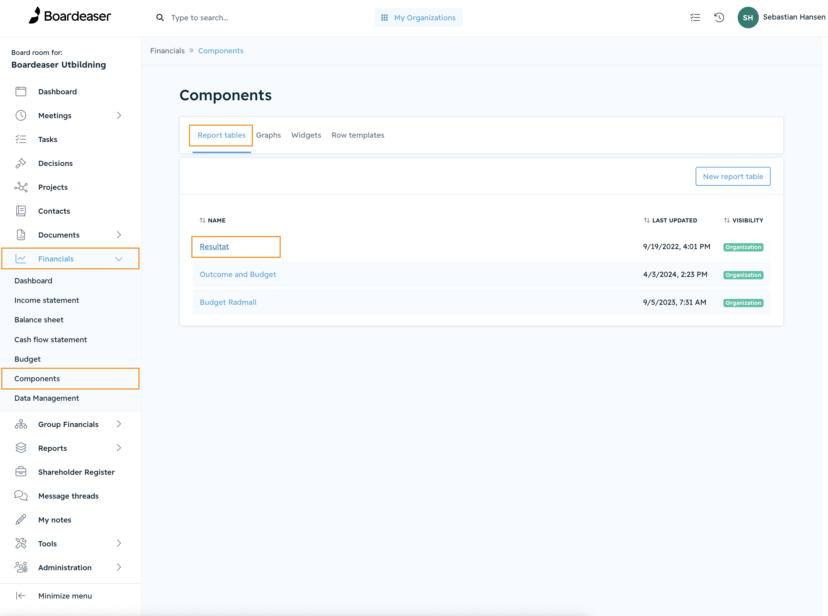828x616 pixels.
Task: Open the history clock icon in header
Action: click(719, 18)
